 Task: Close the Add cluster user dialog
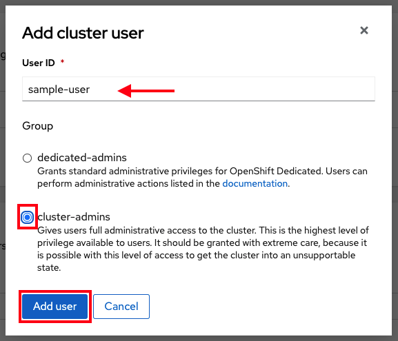coord(364,30)
